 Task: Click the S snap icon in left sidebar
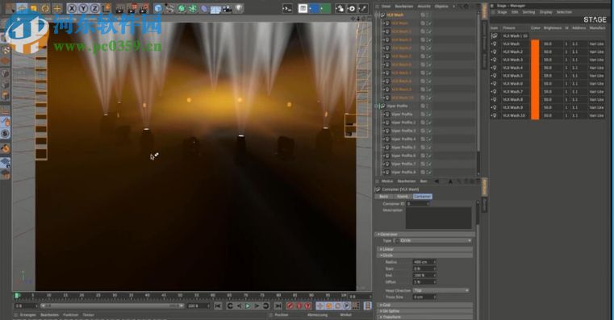pos(5,133)
